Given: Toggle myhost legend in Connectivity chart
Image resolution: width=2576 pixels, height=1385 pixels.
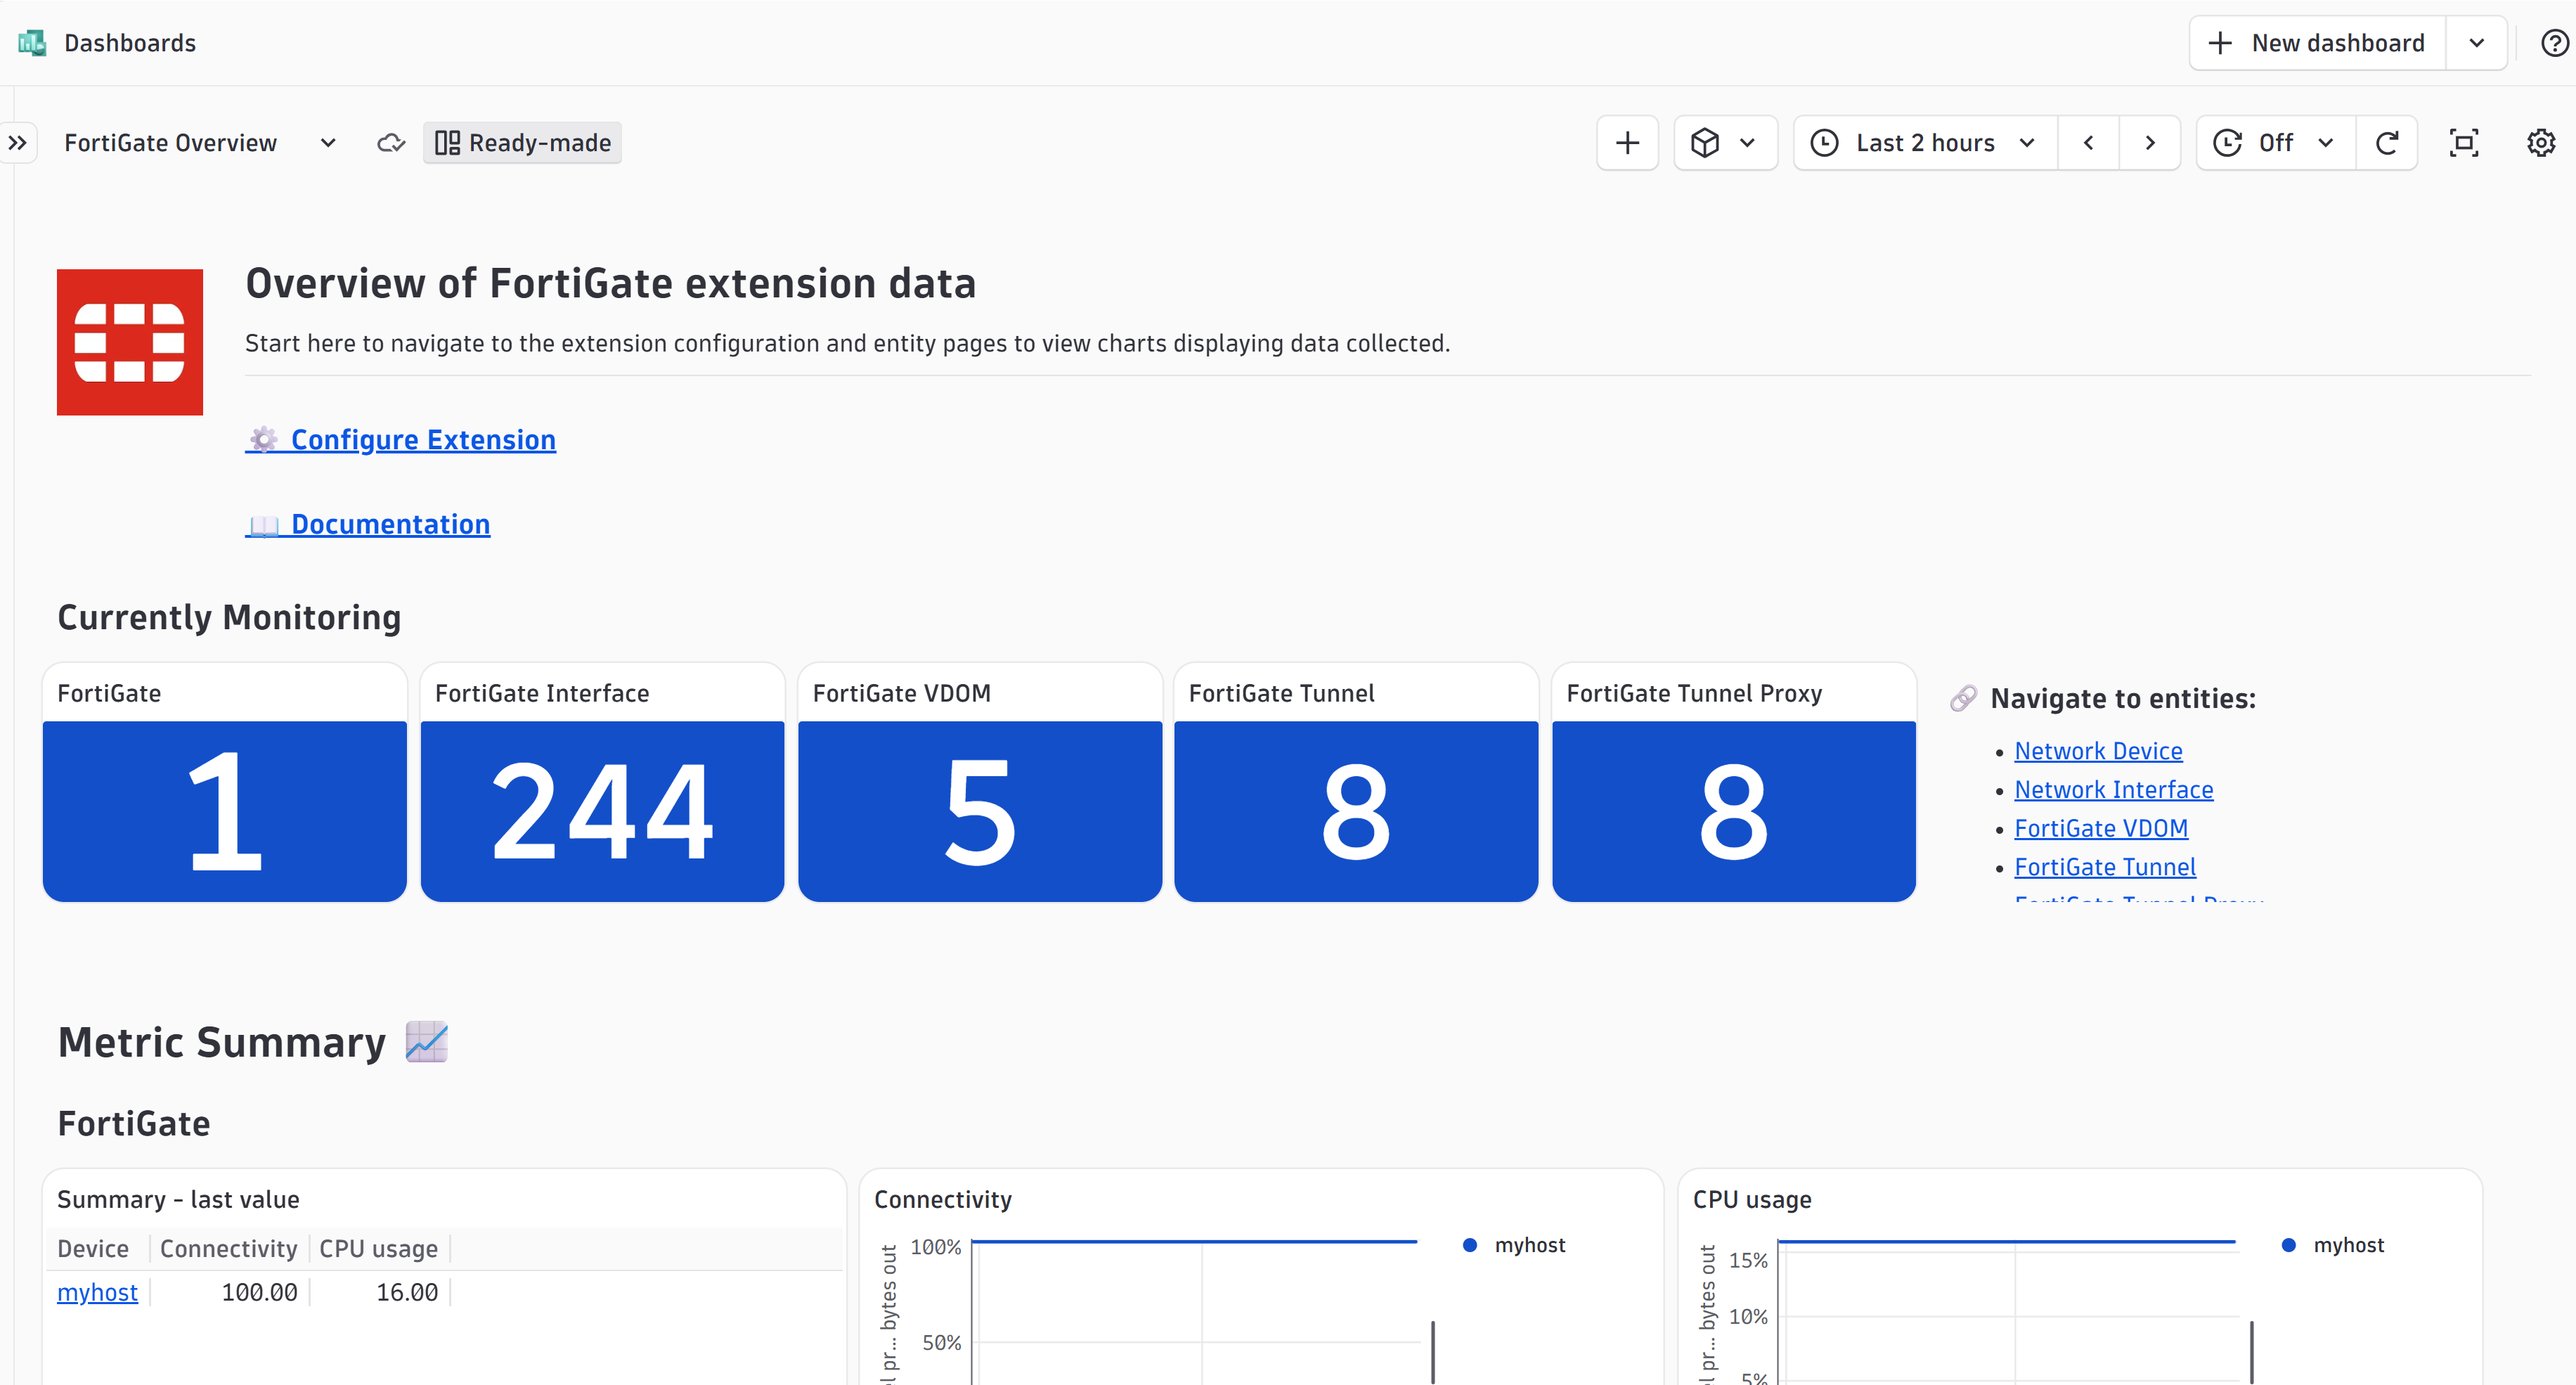Looking at the screenshot, I should click(x=1514, y=1245).
